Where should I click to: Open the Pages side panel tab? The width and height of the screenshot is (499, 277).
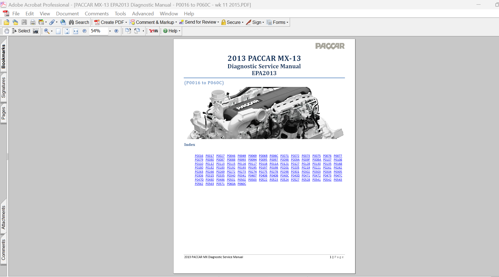click(3, 113)
